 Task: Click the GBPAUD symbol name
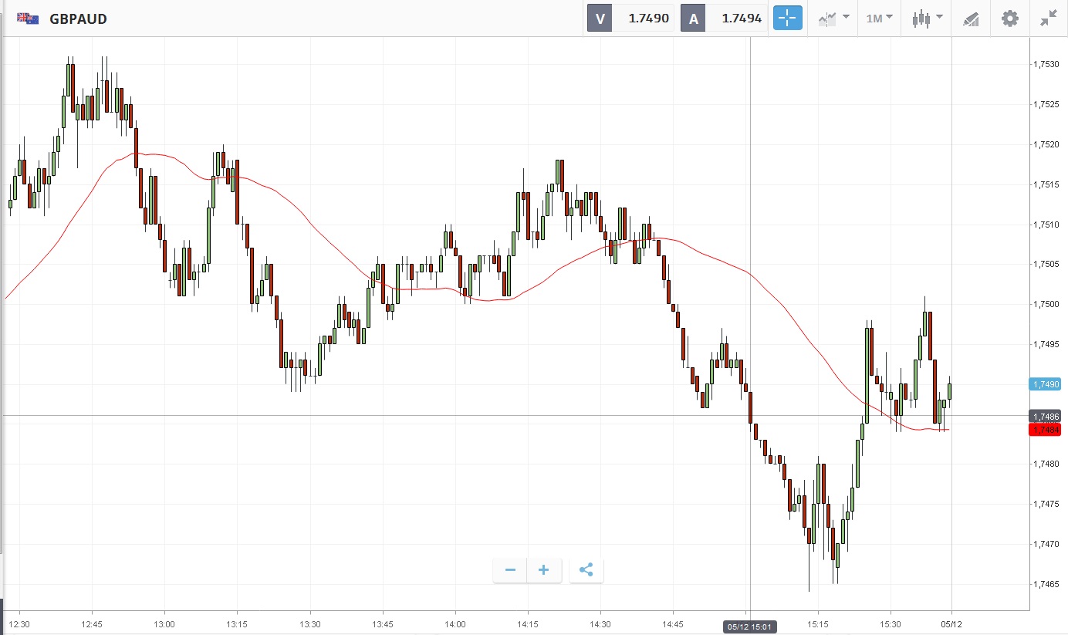tap(78, 19)
